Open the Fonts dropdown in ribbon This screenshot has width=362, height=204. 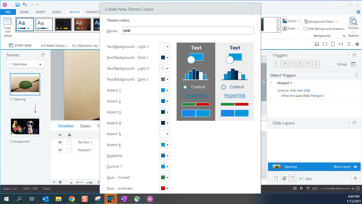(x=291, y=29)
